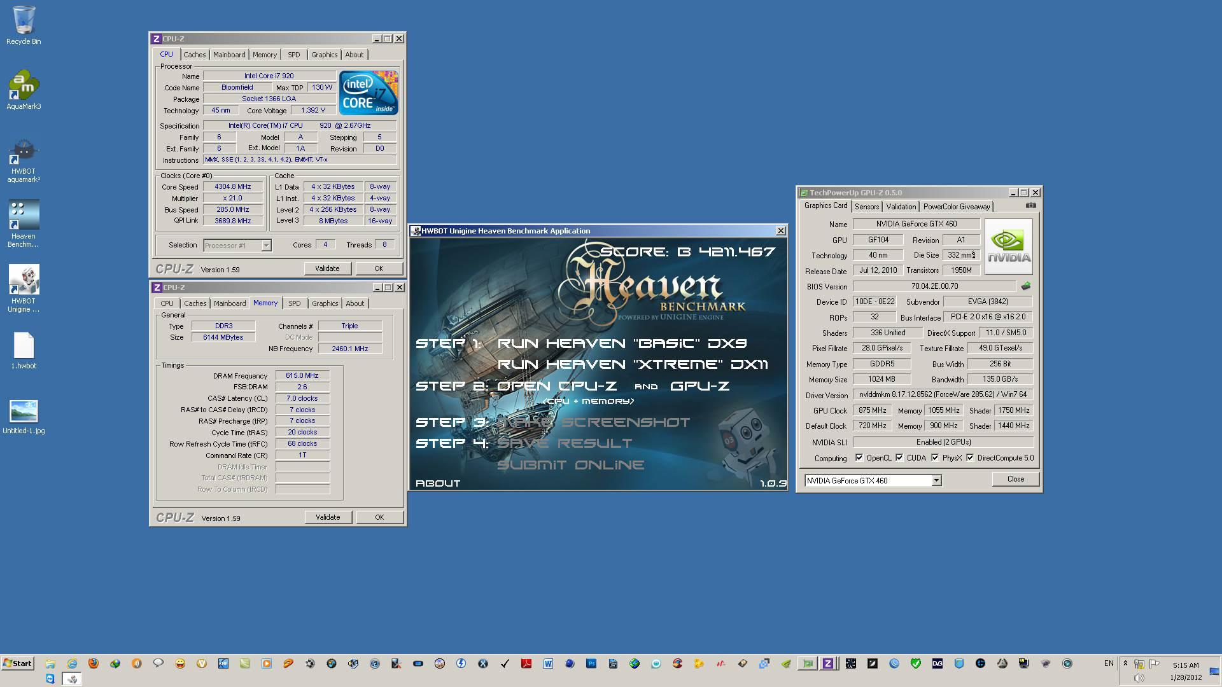
Task: Click the BIOS save icon in GPU-Z
Action: click(x=1026, y=286)
